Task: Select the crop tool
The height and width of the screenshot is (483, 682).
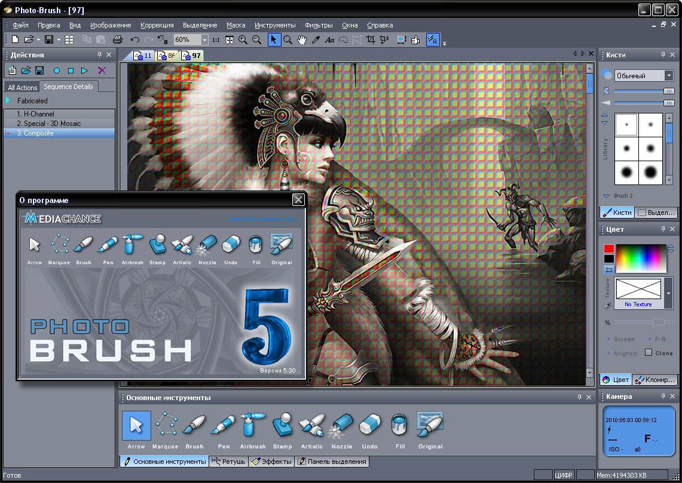Action: coord(371,39)
